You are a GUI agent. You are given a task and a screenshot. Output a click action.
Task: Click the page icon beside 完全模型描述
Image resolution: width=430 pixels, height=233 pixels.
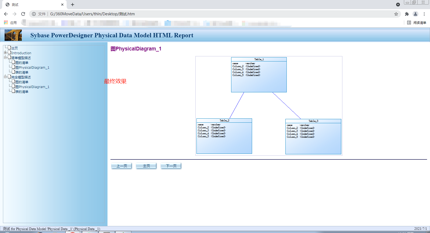pyautogui.click(x=9, y=77)
